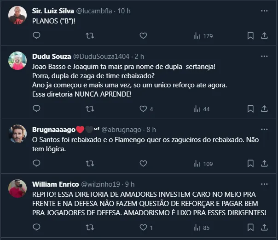This screenshot has width=278, height=240.
Task: View analytics showing 179 views
Action: [x=203, y=35]
